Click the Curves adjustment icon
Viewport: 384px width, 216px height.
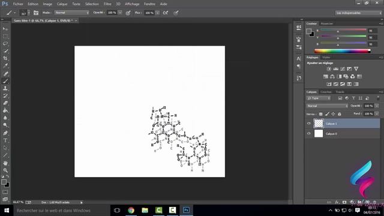point(343,69)
